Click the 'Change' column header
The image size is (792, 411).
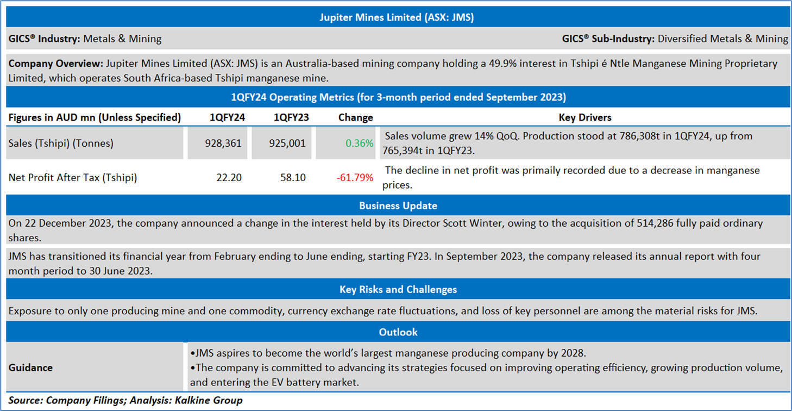pos(355,117)
